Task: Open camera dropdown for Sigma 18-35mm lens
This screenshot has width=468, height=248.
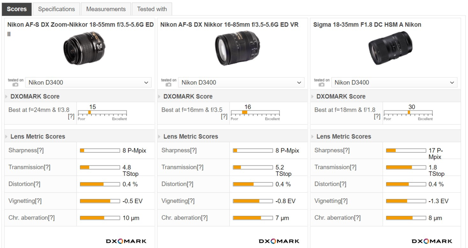Action: pyautogui.click(x=394, y=83)
